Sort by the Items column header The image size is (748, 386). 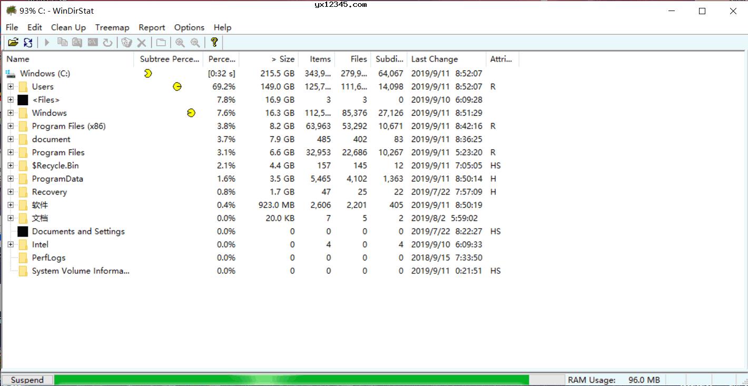click(317, 59)
